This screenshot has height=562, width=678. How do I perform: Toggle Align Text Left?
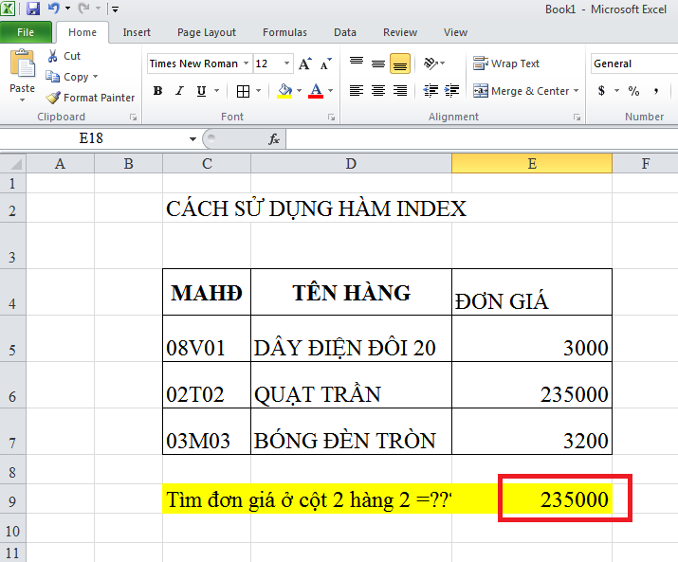click(x=357, y=90)
